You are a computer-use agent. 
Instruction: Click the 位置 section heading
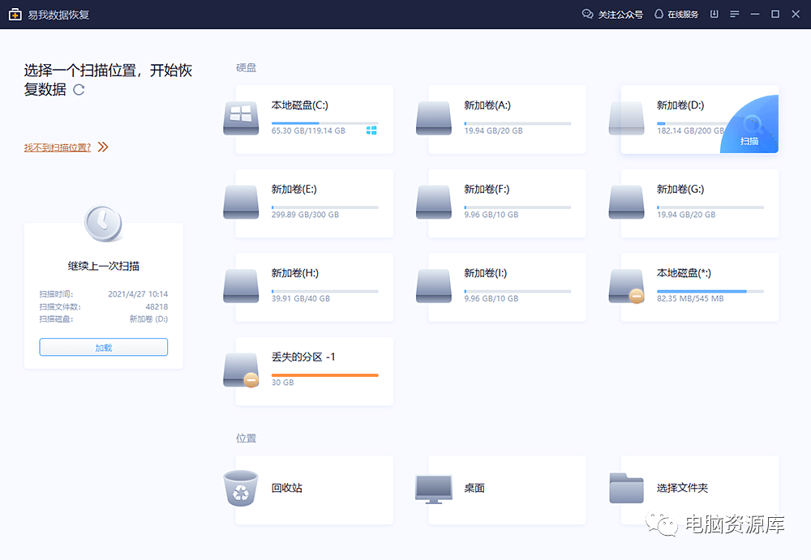pos(247,438)
